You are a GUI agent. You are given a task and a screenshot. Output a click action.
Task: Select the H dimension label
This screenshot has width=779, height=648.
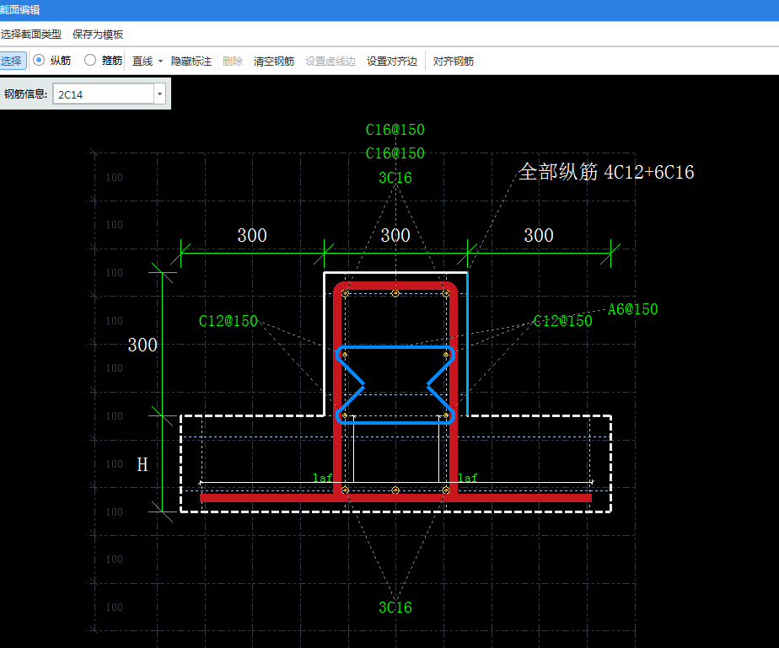tap(142, 465)
